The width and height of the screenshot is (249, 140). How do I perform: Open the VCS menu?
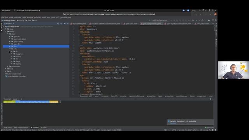pos(58,17)
